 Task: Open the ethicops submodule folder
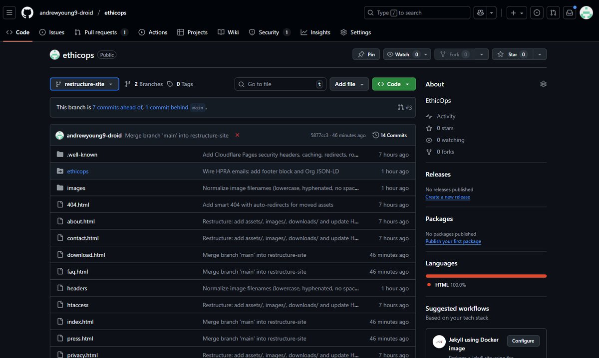[x=78, y=171]
